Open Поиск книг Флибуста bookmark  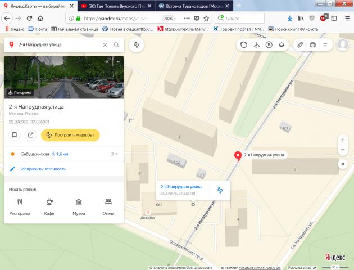pyautogui.click(x=293, y=29)
